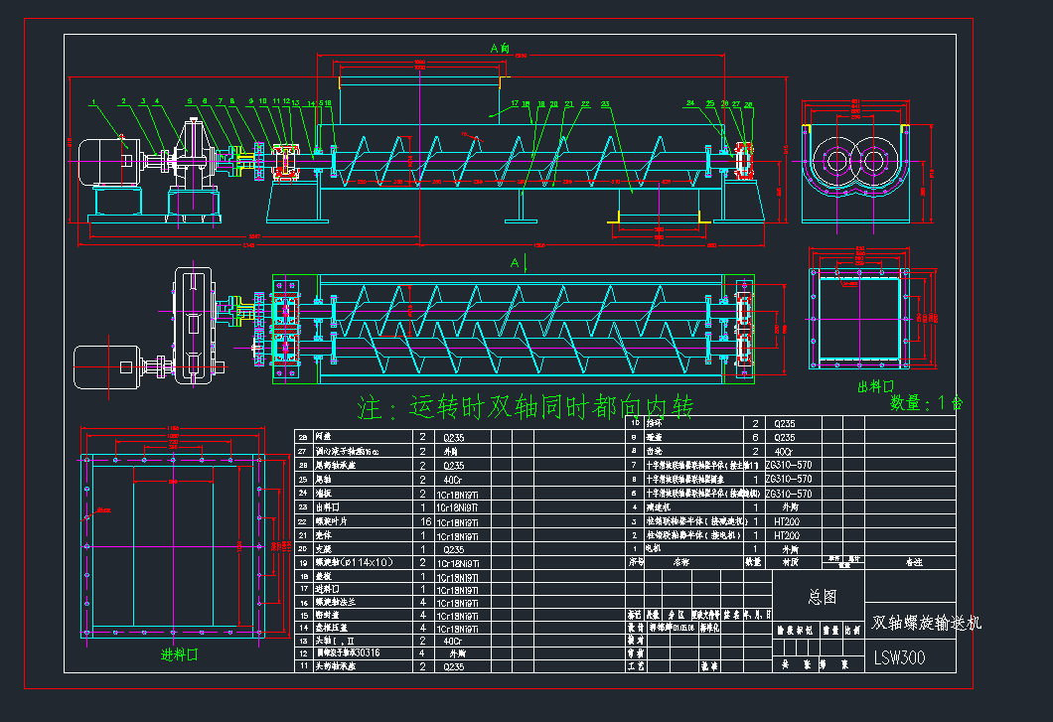Select the '双轴螺旋输送机' title text
This screenshot has width=1053, height=722.
click(x=926, y=623)
